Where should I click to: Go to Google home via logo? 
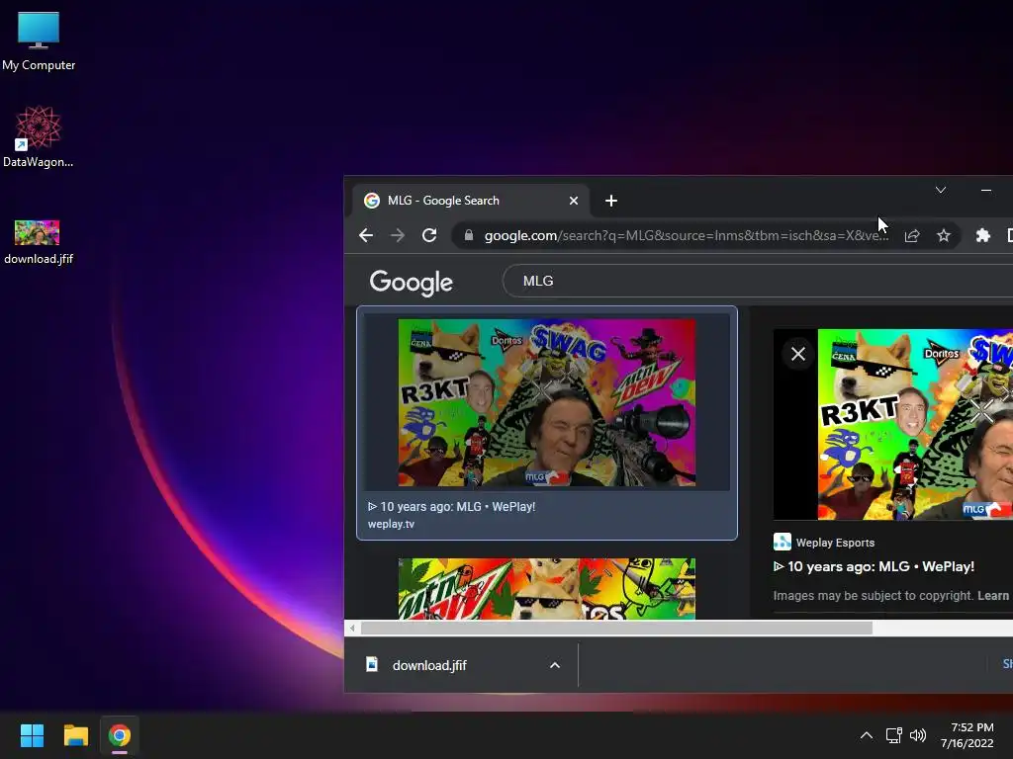411,282
